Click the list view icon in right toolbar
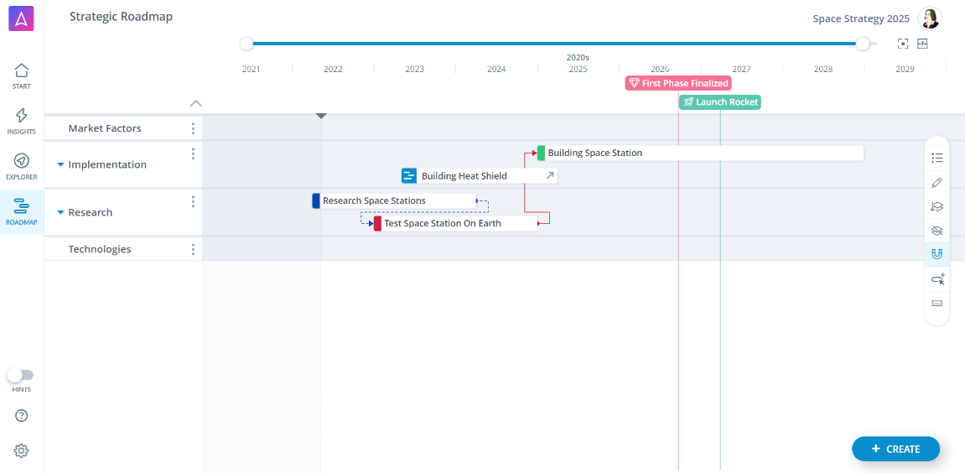 pos(937,158)
